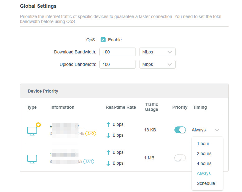This screenshot has width=242, height=192.
Task: Click the Timing column header
Action: [x=200, y=107]
